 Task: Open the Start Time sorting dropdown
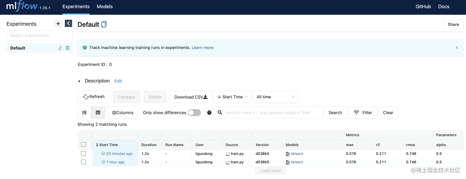[x=232, y=97]
